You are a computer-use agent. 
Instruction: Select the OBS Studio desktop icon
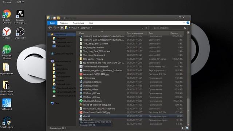pyautogui.click(x=20, y=33)
